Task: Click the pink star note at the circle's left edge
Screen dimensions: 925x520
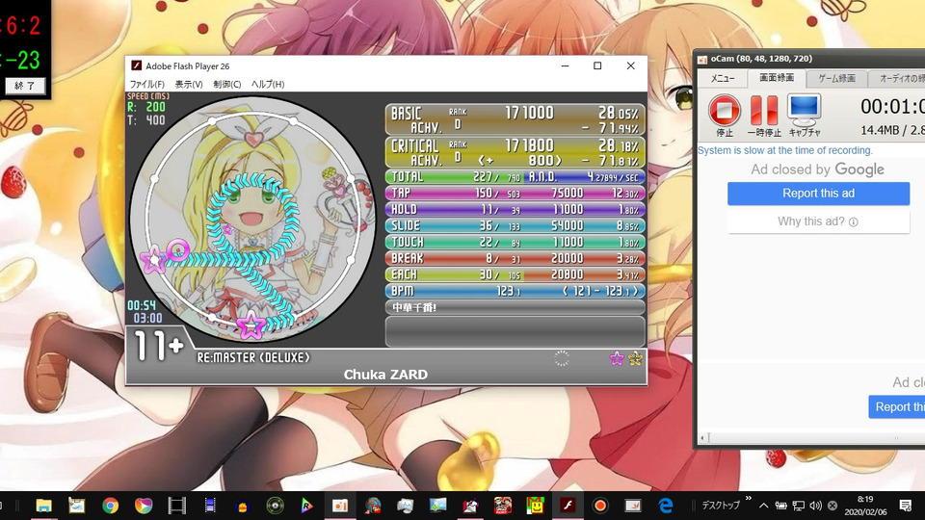Action: pyautogui.click(x=153, y=260)
